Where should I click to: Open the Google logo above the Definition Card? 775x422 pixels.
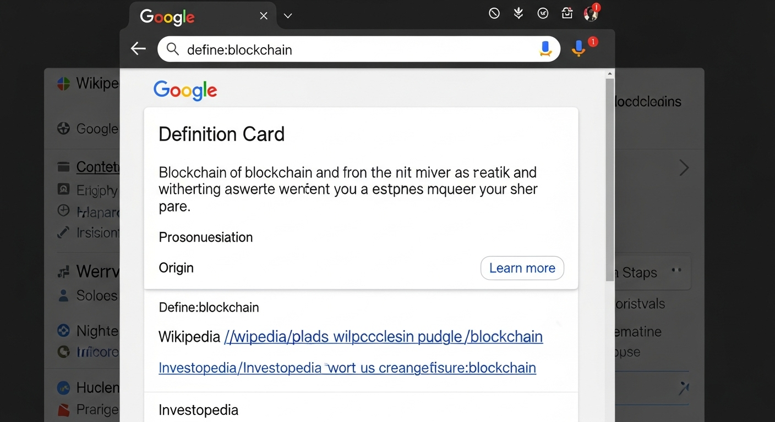coord(185,91)
